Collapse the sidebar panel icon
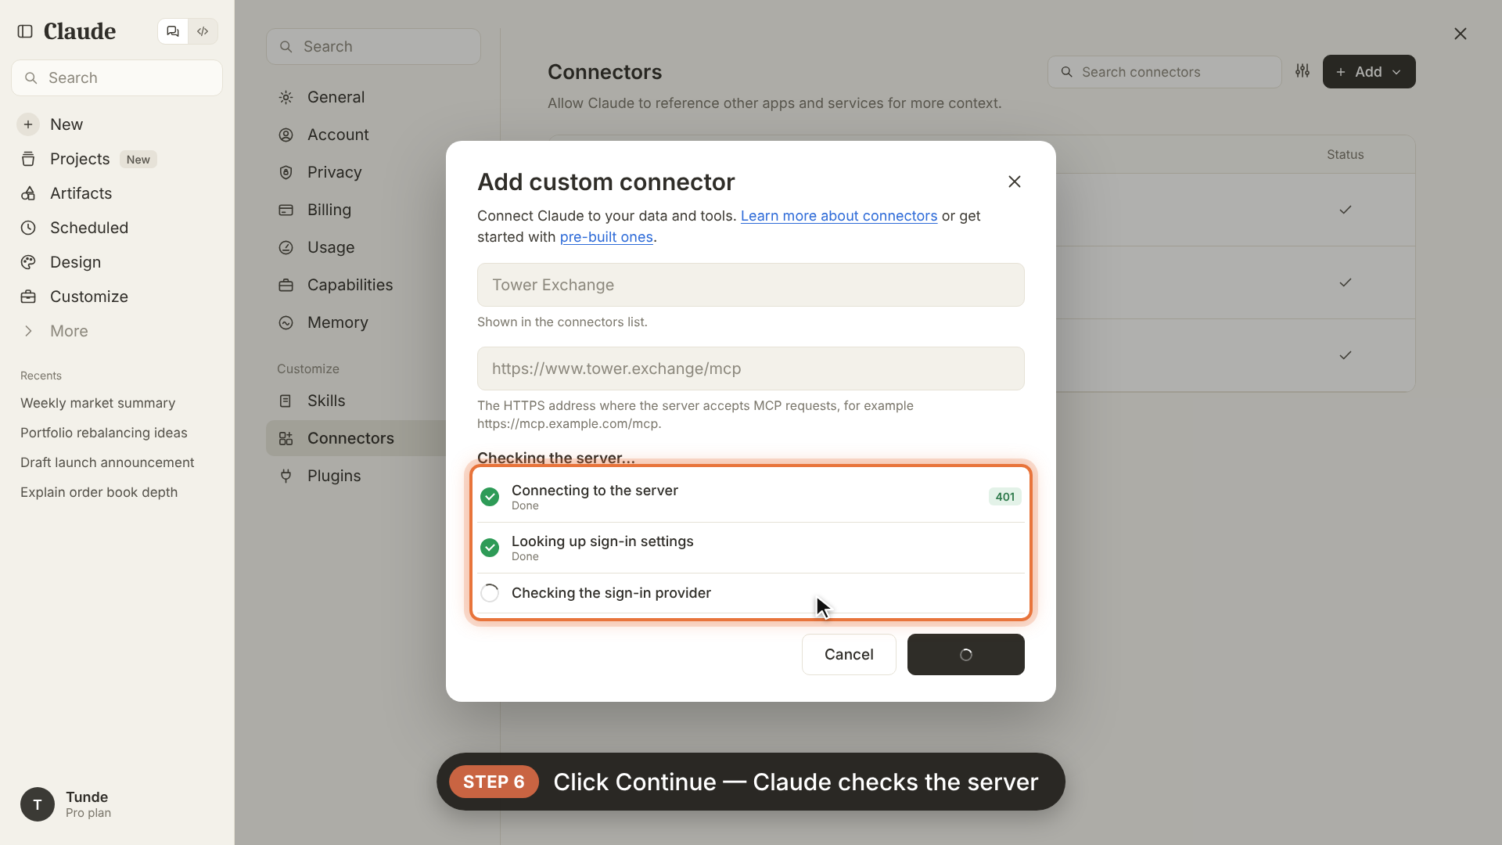This screenshot has width=1502, height=845. [x=25, y=31]
